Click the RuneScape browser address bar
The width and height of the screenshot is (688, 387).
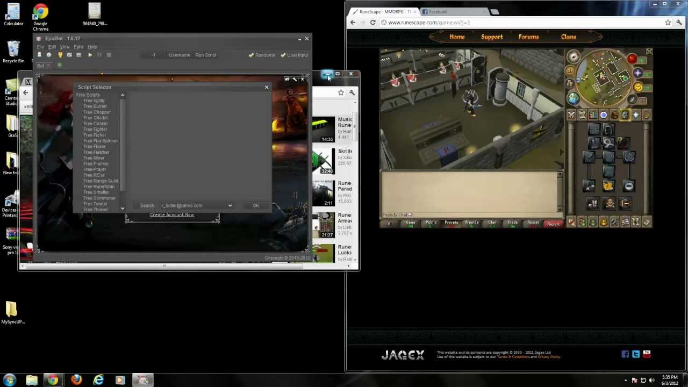pyautogui.click(x=521, y=23)
